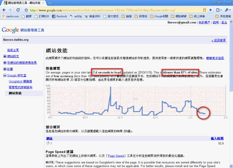Sort table by 網址 column header
This screenshot has width=233, height=168.
point(49,139)
